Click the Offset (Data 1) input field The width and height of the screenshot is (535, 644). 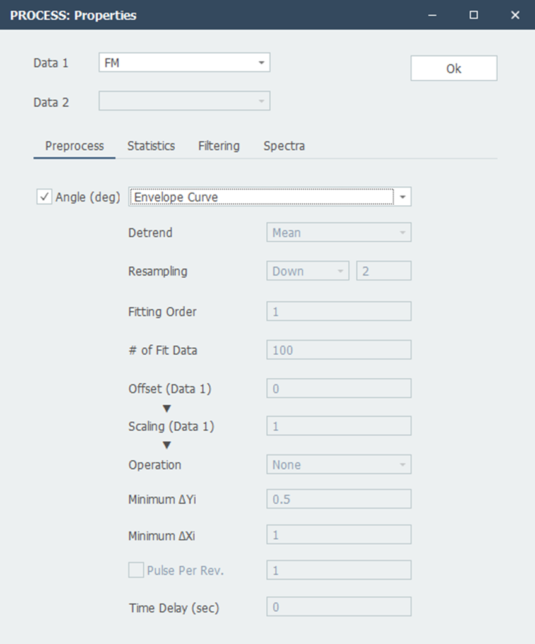(339, 389)
